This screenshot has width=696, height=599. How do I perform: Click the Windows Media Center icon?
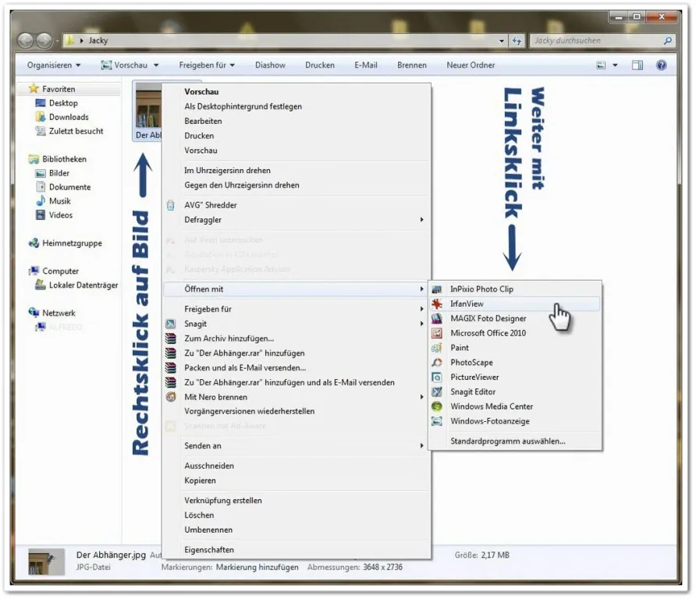(x=437, y=406)
